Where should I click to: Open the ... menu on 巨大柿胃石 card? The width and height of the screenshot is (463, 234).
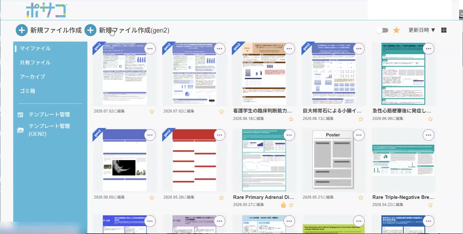tap(359, 49)
